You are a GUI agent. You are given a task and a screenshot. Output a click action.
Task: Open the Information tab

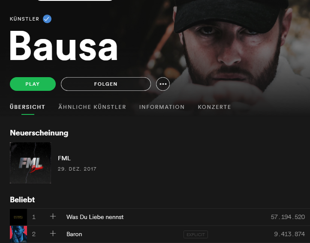[x=162, y=107]
